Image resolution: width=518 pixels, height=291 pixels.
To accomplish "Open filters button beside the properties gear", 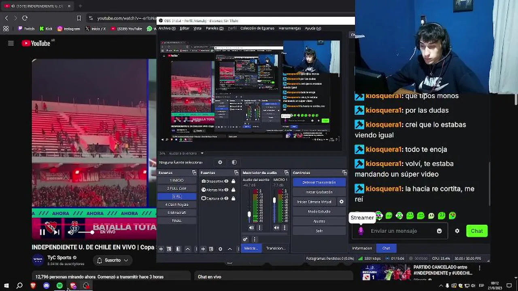I will (x=234, y=162).
